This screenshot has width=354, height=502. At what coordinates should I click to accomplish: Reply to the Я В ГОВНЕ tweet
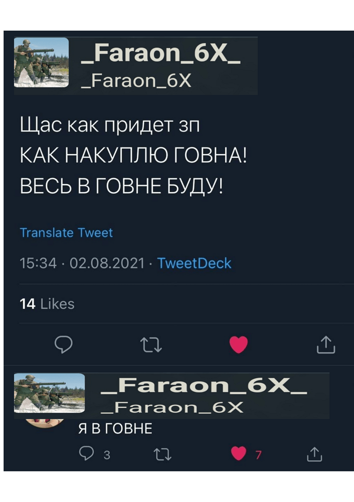pos(86,453)
